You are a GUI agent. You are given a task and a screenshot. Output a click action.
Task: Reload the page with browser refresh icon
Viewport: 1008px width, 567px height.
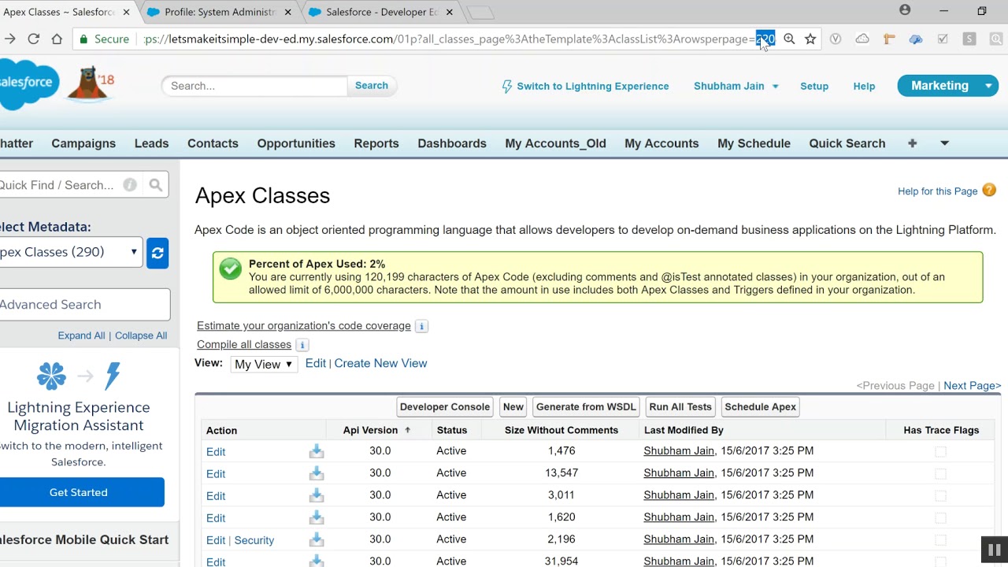pyautogui.click(x=33, y=39)
